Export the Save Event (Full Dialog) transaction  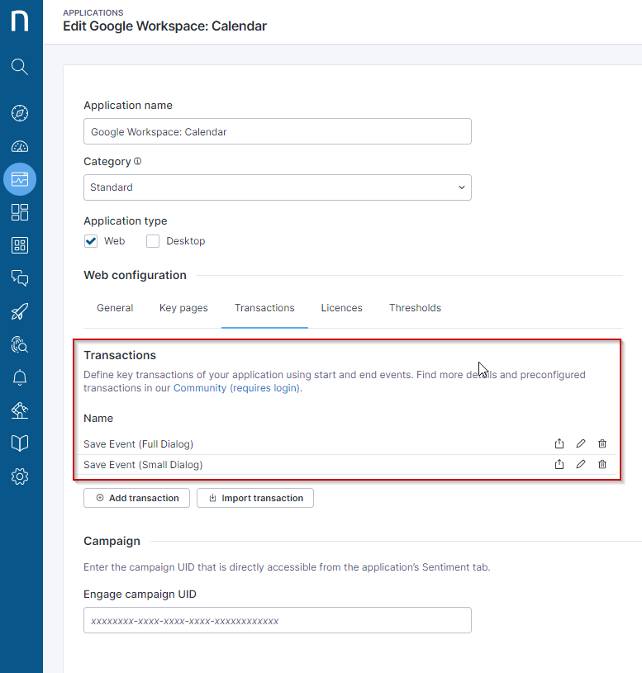(x=559, y=443)
